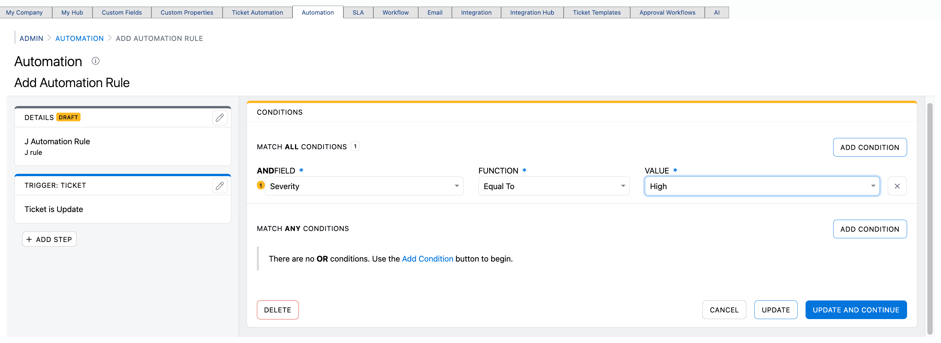Viewport: 941px width, 343px height.
Task: Open the Automation info icon
Action: point(95,61)
